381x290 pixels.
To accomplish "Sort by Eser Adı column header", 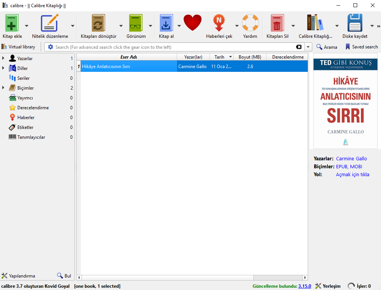I will click(x=128, y=57).
